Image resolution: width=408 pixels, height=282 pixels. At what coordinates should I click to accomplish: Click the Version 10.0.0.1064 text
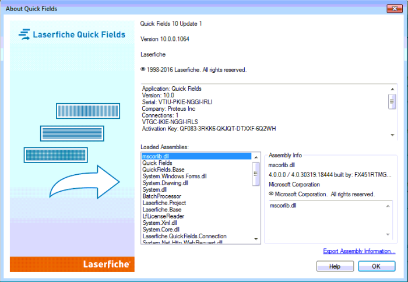tap(165, 39)
